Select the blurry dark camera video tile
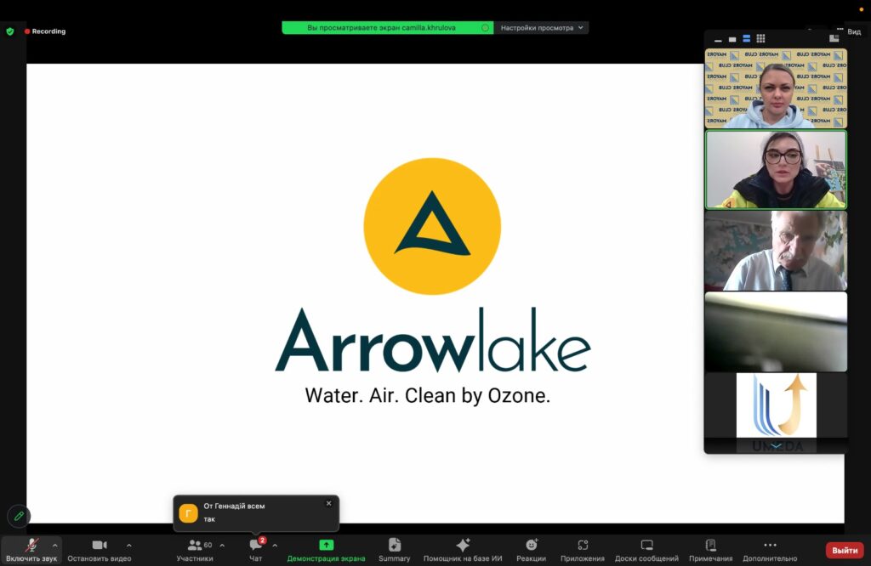 click(x=776, y=331)
